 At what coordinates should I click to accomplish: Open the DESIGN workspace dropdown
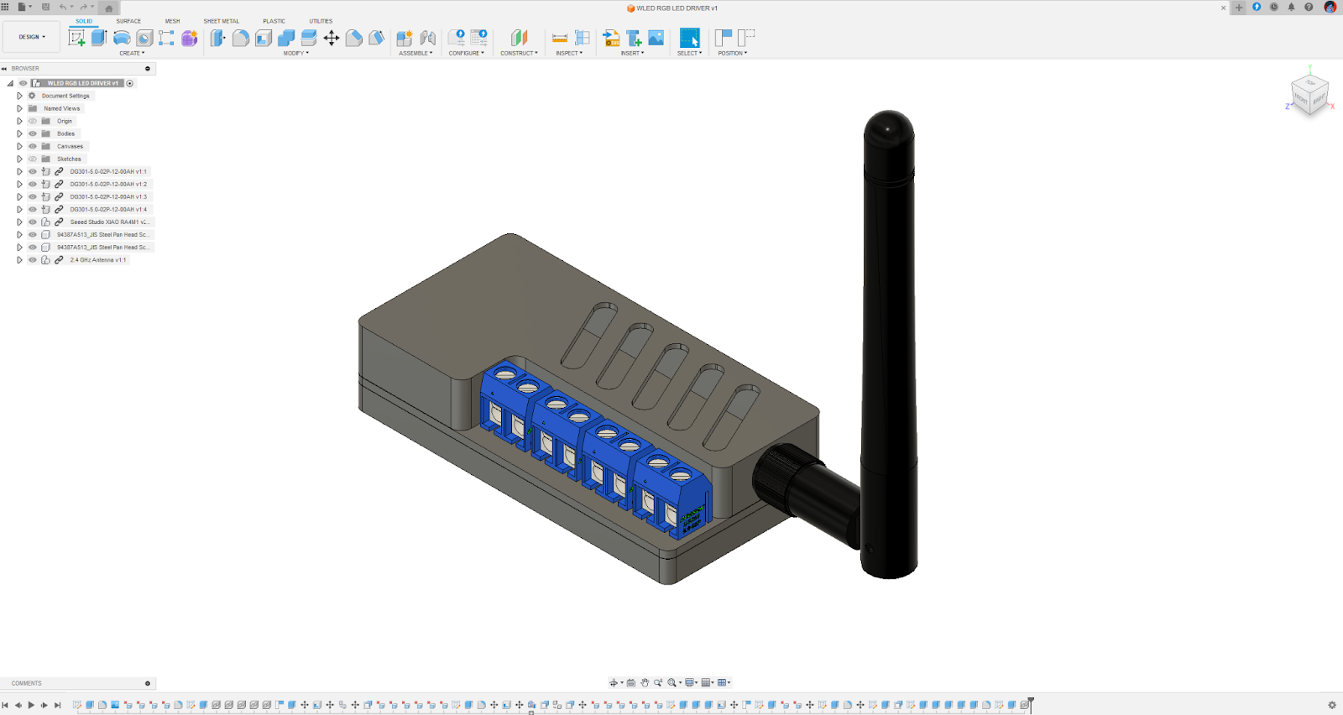pyautogui.click(x=32, y=37)
